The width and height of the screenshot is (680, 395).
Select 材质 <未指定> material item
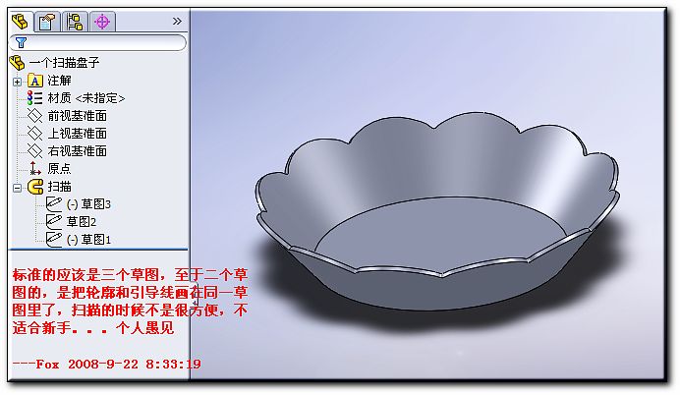(85, 98)
